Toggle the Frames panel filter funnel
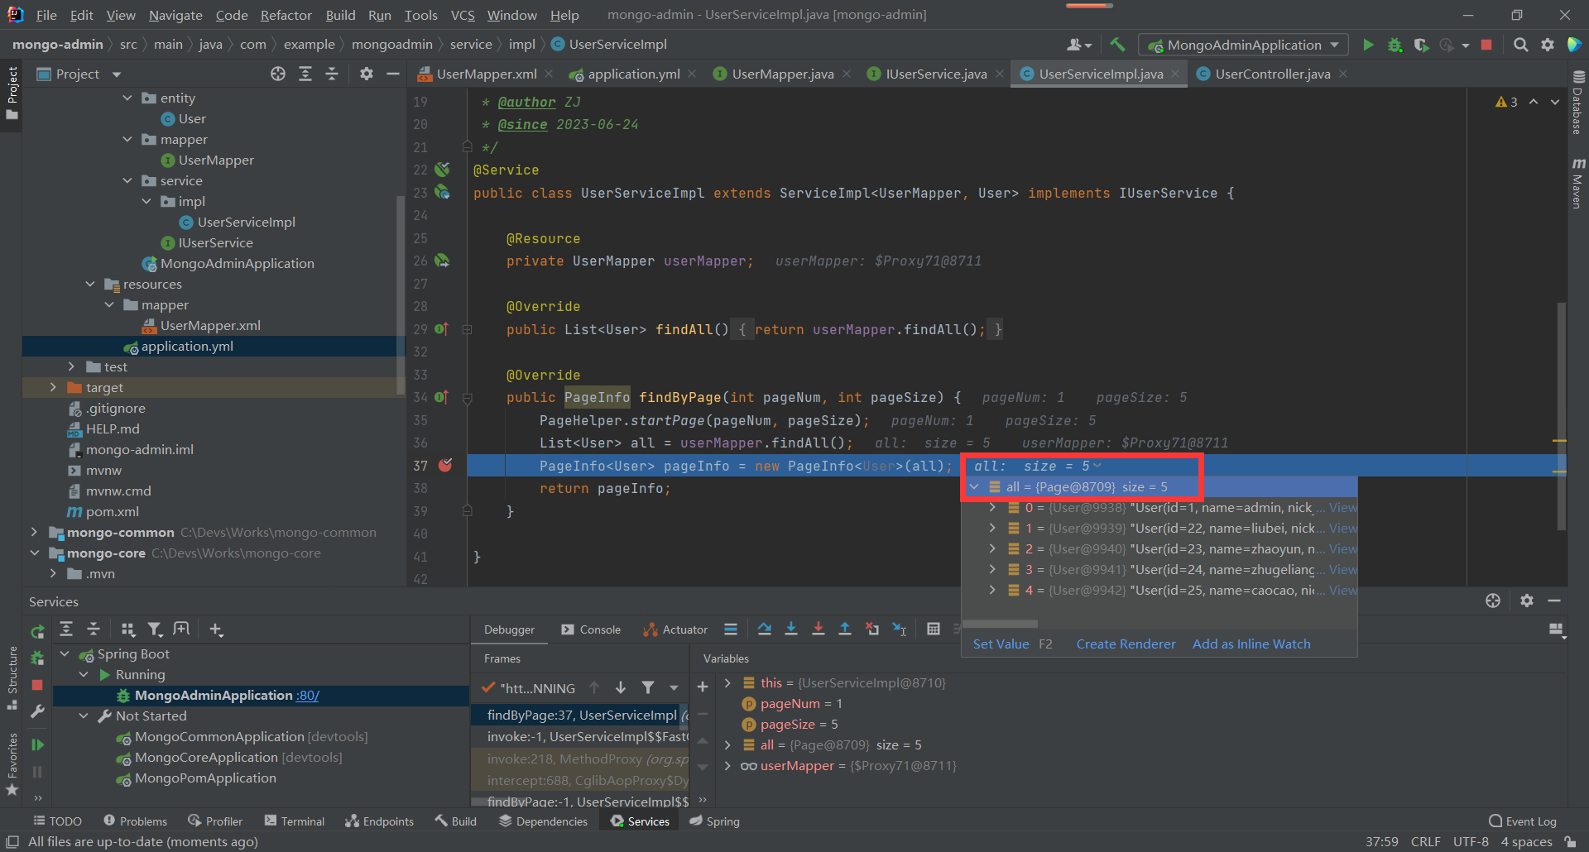This screenshot has width=1589, height=852. pyautogui.click(x=648, y=687)
